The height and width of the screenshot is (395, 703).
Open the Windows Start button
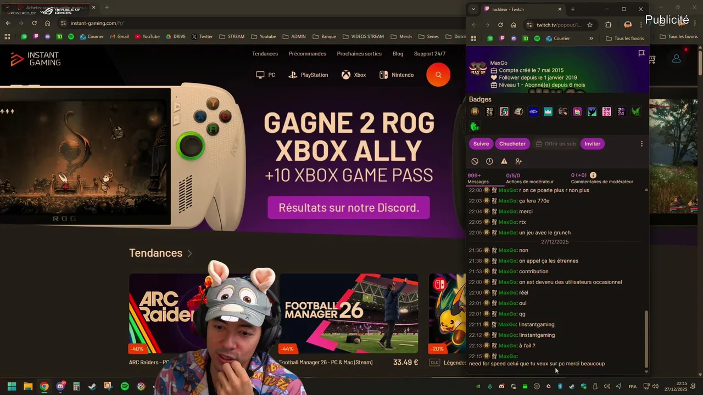click(x=12, y=386)
